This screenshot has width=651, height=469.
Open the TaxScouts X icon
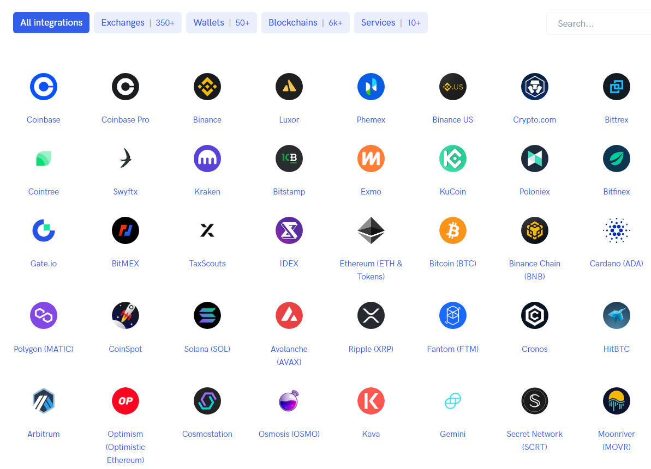[x=207, y=230]
